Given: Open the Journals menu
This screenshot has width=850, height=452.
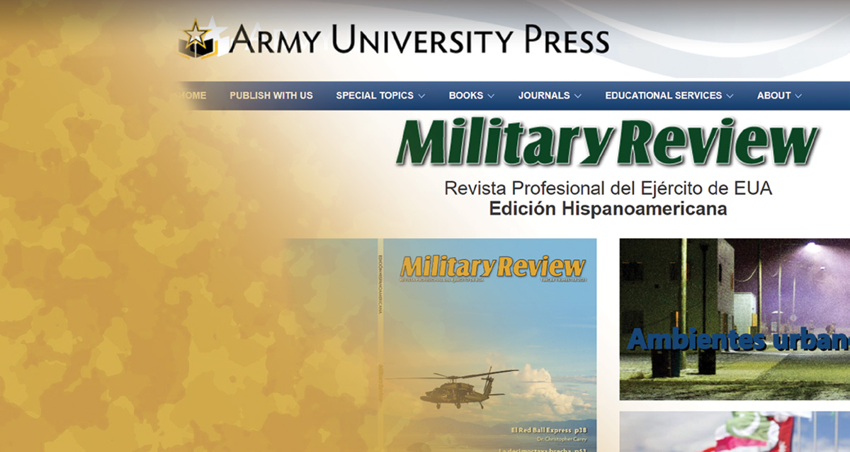Looking at the screenshot, I should 544,95.
